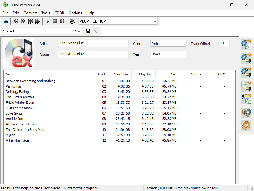This screenshot has width=254, height=191.
Task: Click the Artist text field
Action: pyautogui.click(x=93, y=43)
